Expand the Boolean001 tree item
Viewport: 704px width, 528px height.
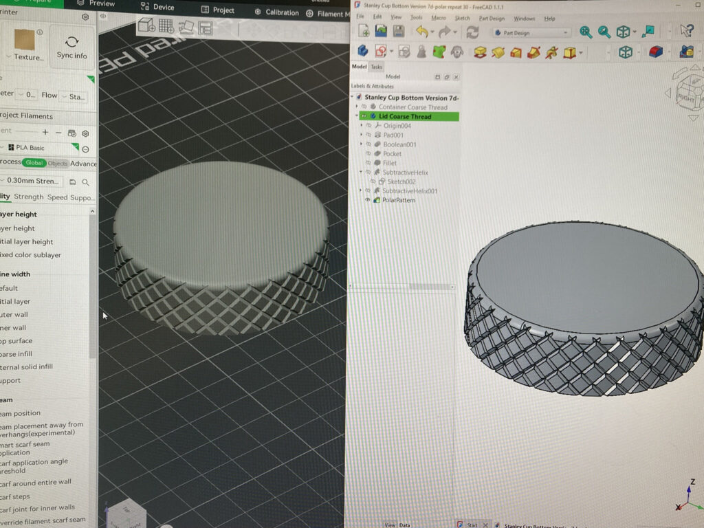(x=362, y=144)
